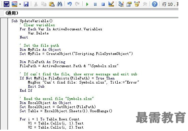Click "Set ExcelObject = GetObject(FilePath)" line
The height and width of the screenshot is (131, 188).
58,107
